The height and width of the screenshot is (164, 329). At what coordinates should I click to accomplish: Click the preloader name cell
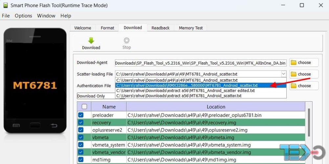click(x=109, y=115)
